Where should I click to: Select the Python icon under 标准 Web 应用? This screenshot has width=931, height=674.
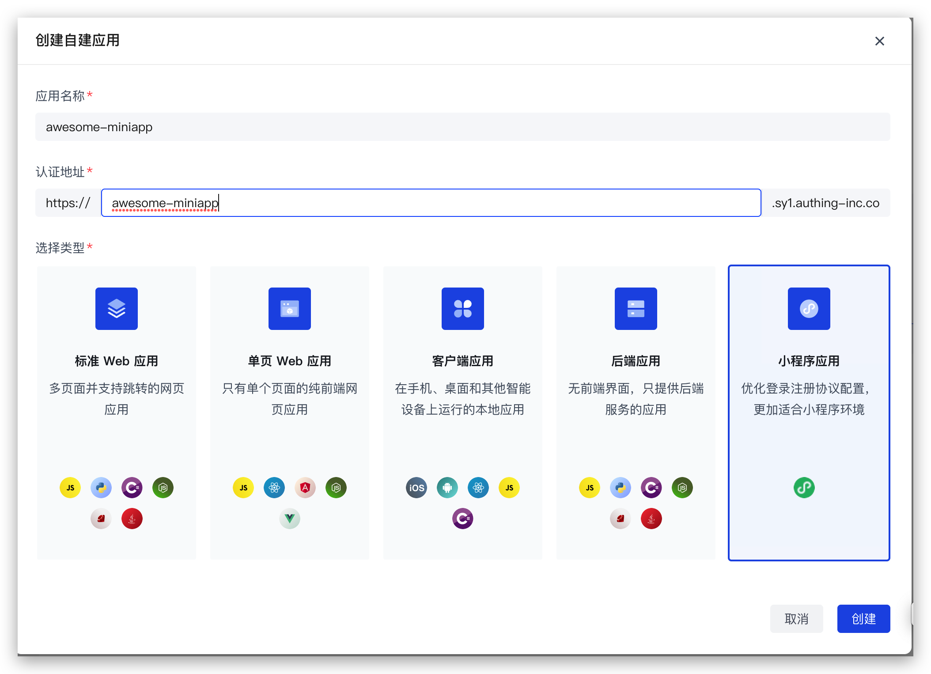[x=101, y=488]
